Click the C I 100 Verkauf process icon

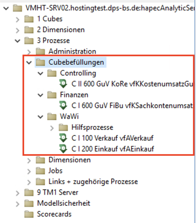tap(63, 138)
